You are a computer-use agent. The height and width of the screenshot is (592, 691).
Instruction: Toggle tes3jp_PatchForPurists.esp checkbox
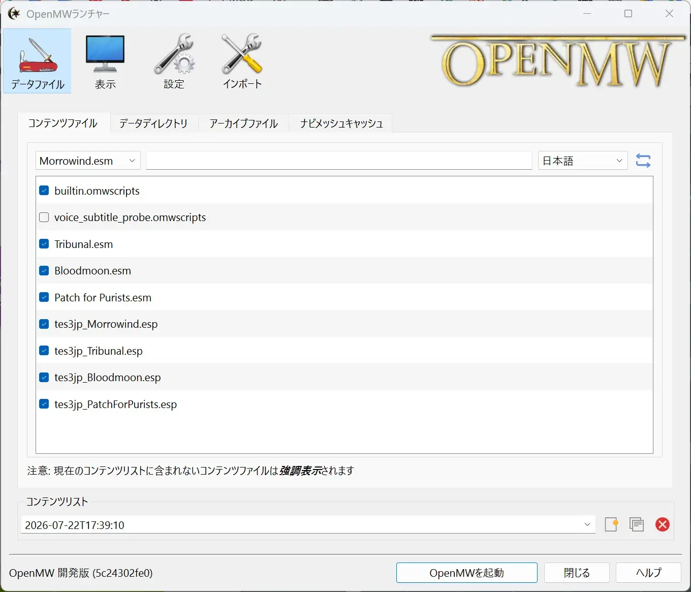pyautogui.click(x=44, y=404)
